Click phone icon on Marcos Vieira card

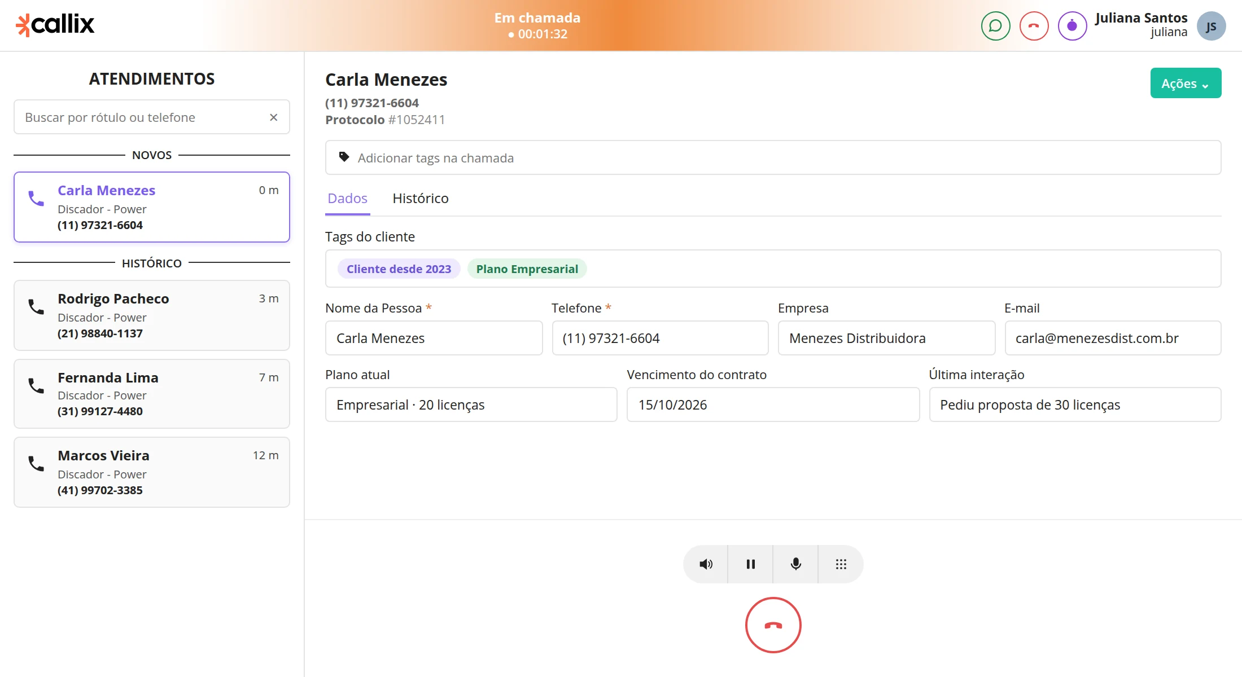[x=36, y=464]
